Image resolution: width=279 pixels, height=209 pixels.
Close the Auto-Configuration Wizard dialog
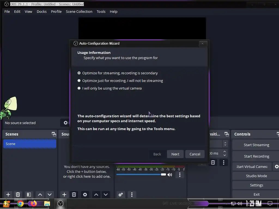[x=202, y=44]
